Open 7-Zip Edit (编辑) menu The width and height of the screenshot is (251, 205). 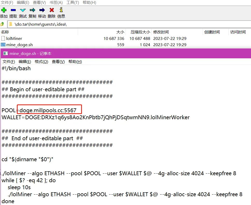23,3
